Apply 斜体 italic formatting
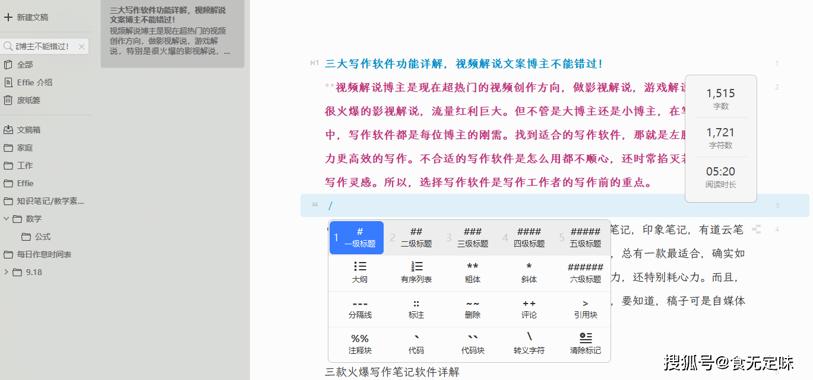This screenshot has height=380, width=813. (x=529, y=273)
